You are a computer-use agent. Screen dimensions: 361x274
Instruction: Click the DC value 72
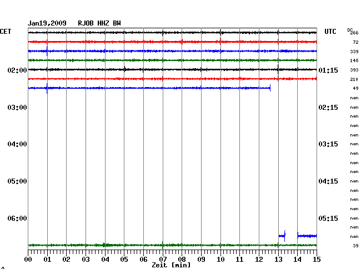pos(355,42)
